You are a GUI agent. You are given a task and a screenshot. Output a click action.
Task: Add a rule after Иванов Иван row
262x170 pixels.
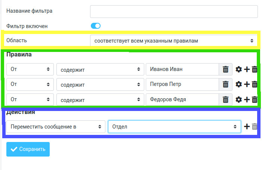tap(247, 69)
